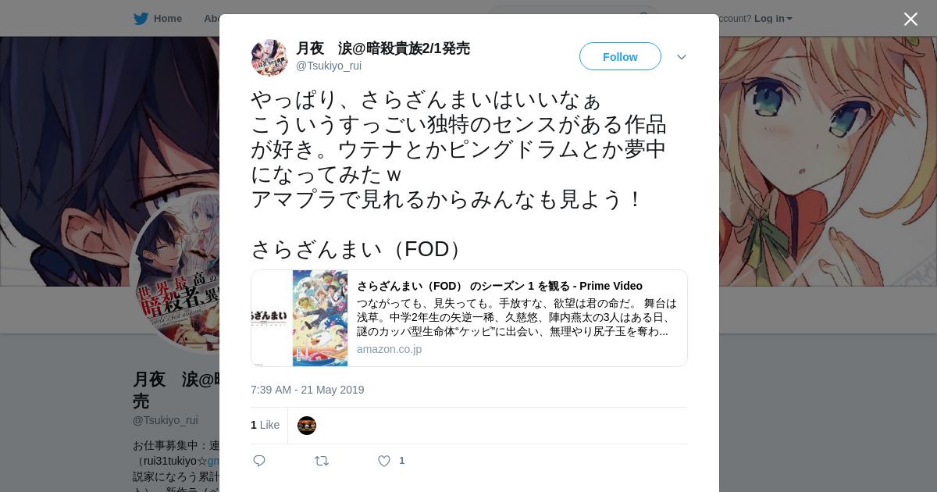Open the About menu item

tap(212, 19)
